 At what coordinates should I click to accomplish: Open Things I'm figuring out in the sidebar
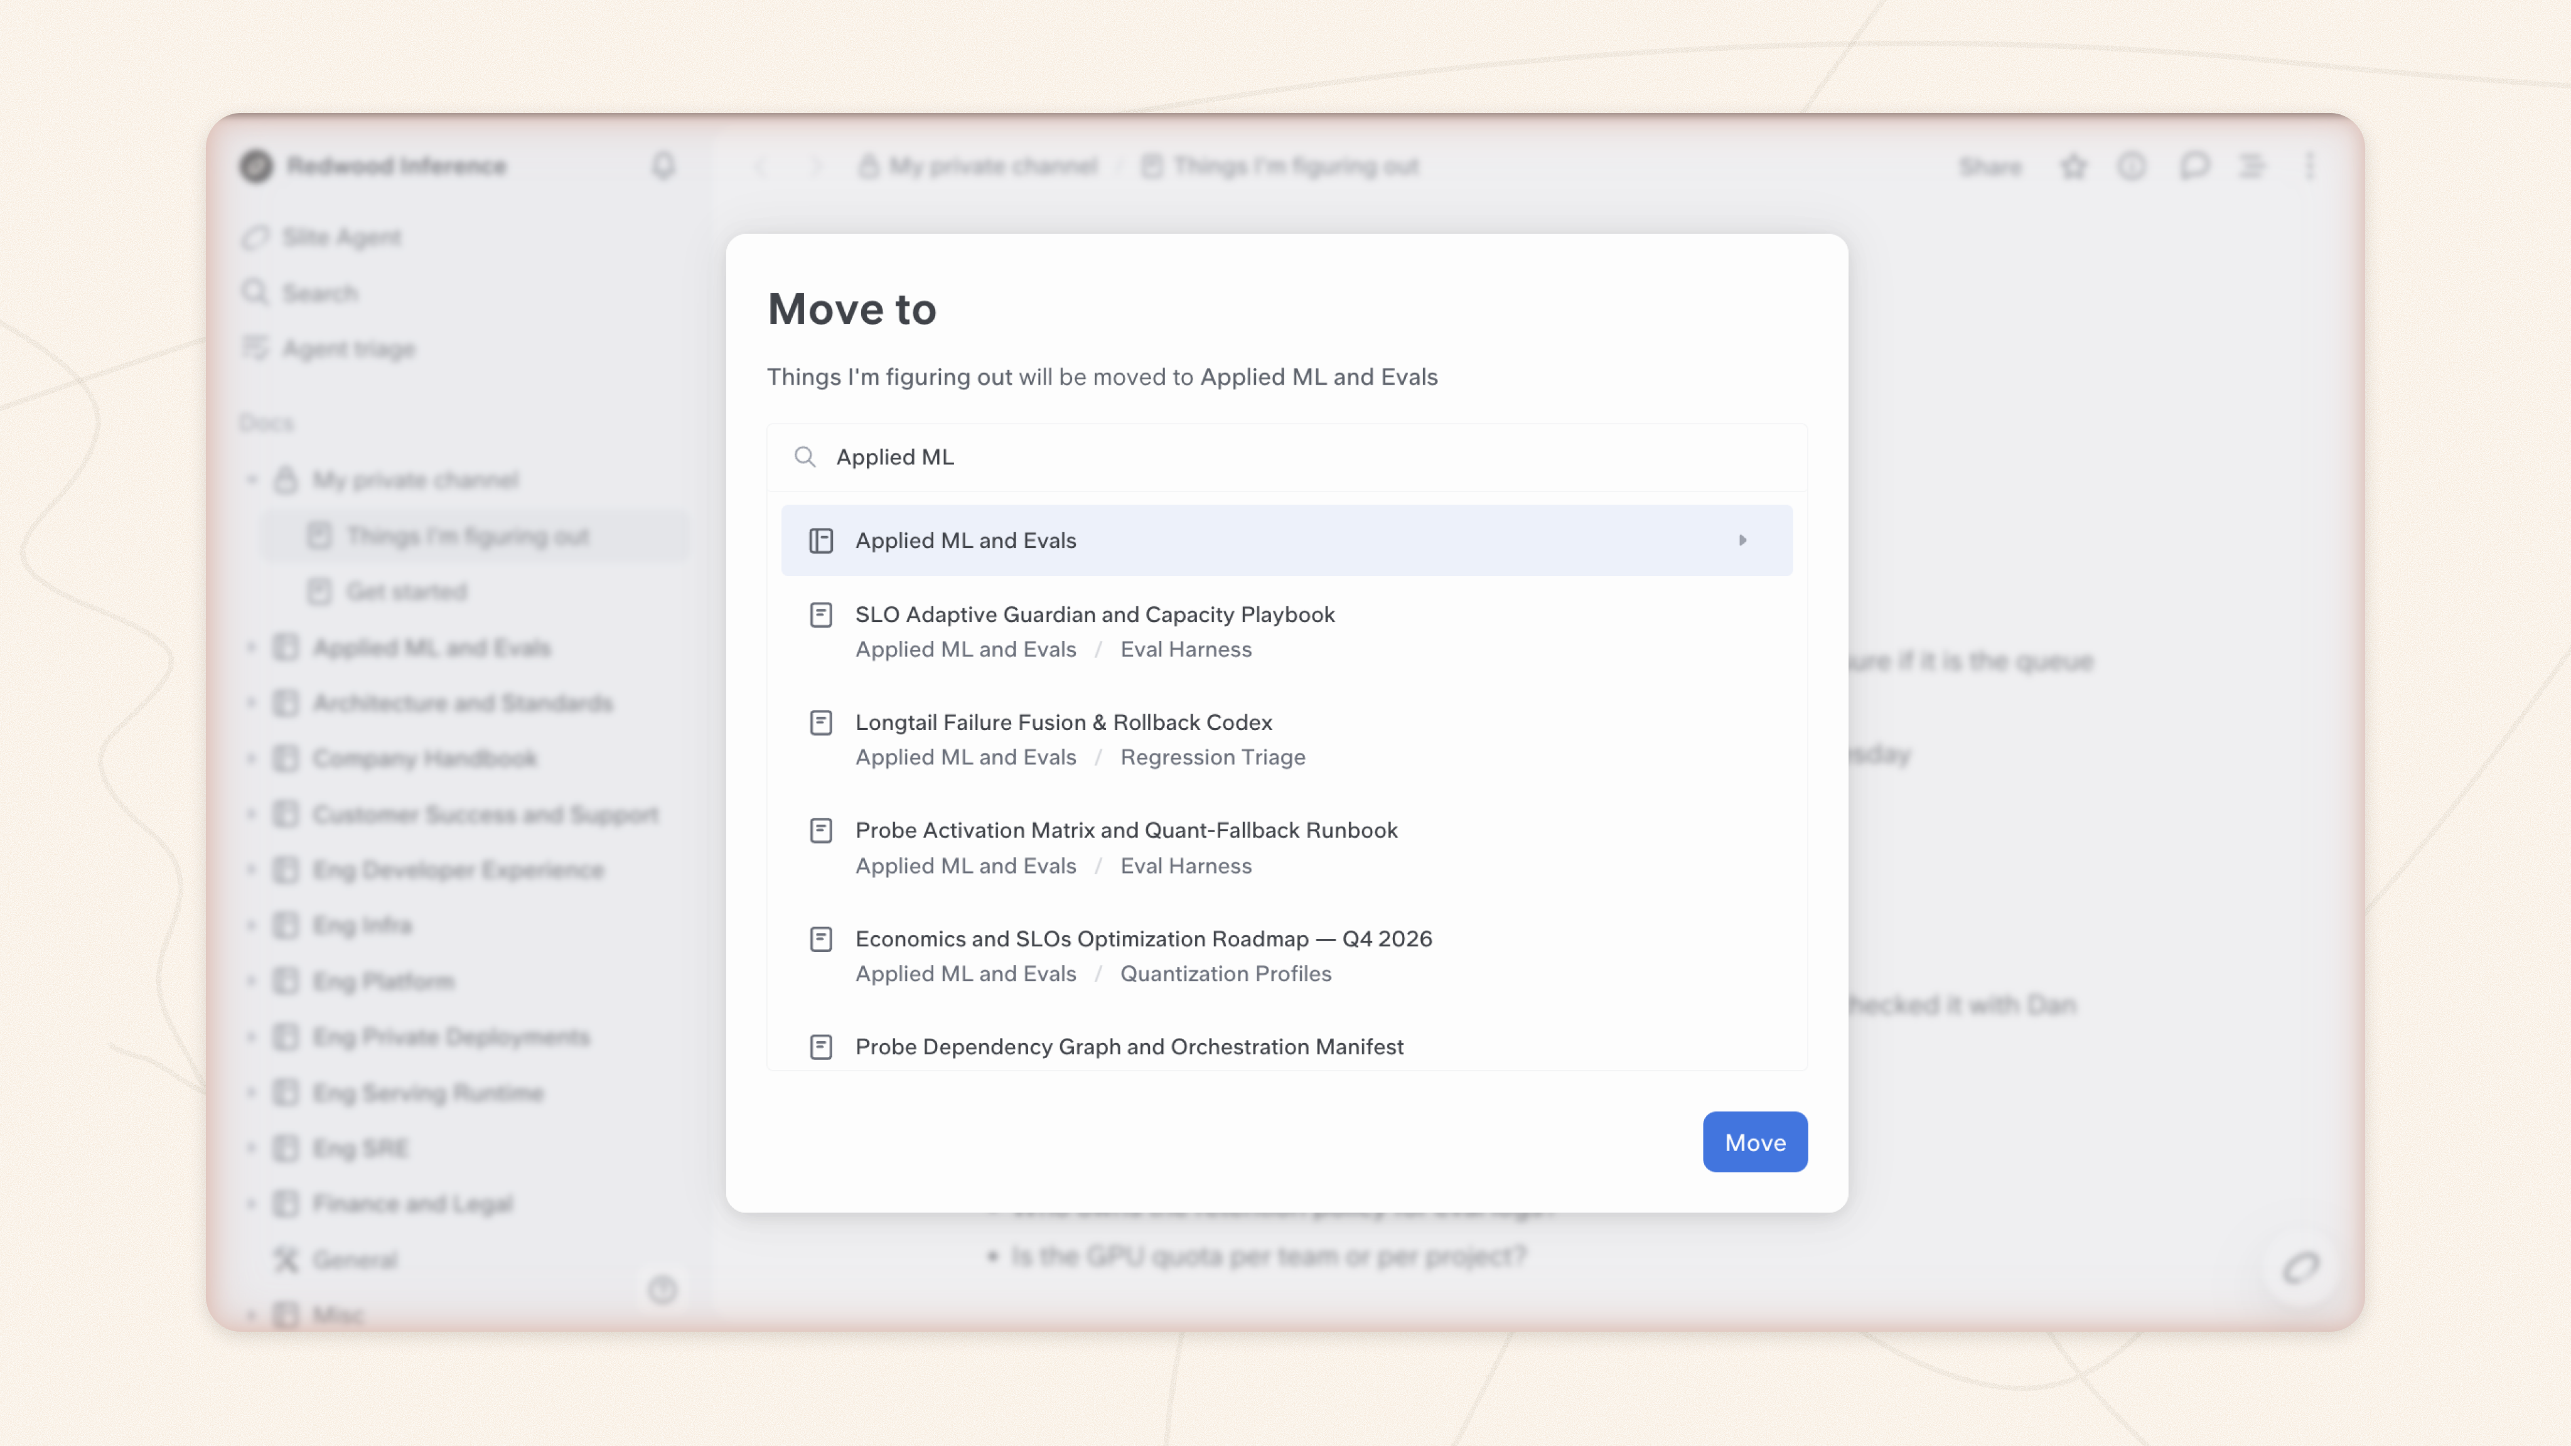pyautogui.click(x=475, y=536)
